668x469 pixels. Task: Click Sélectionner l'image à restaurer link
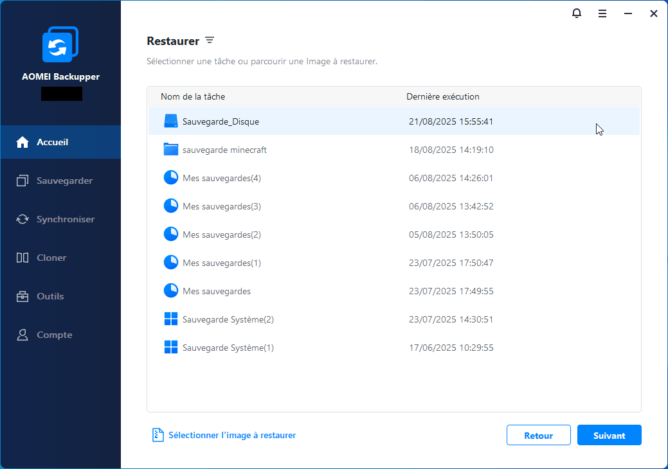click(x=231, y=435)
